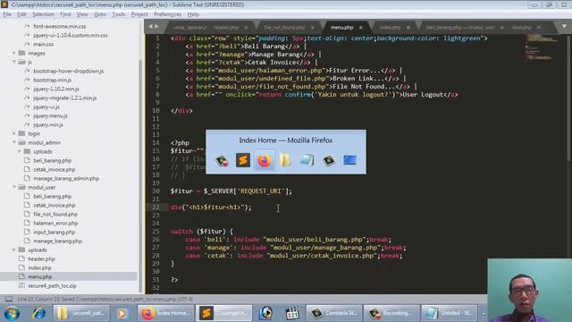Select Notepad icon in task switcher
The height and width of the screenshot is (322, 572).
[307, 160]
